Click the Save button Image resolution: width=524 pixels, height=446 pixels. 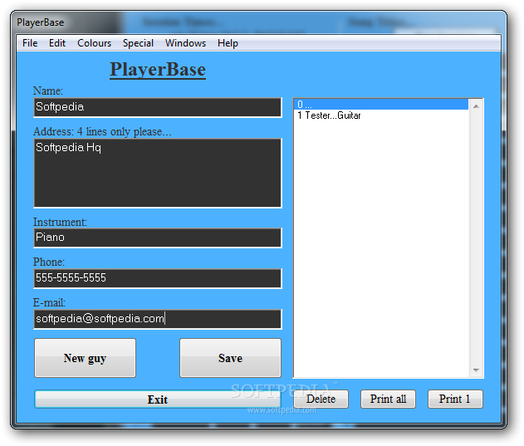click(x=230, y=358)
